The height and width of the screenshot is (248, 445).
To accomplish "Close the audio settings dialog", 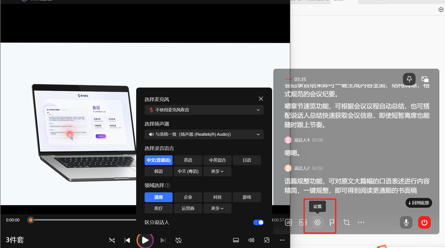I will pos(261,99).
